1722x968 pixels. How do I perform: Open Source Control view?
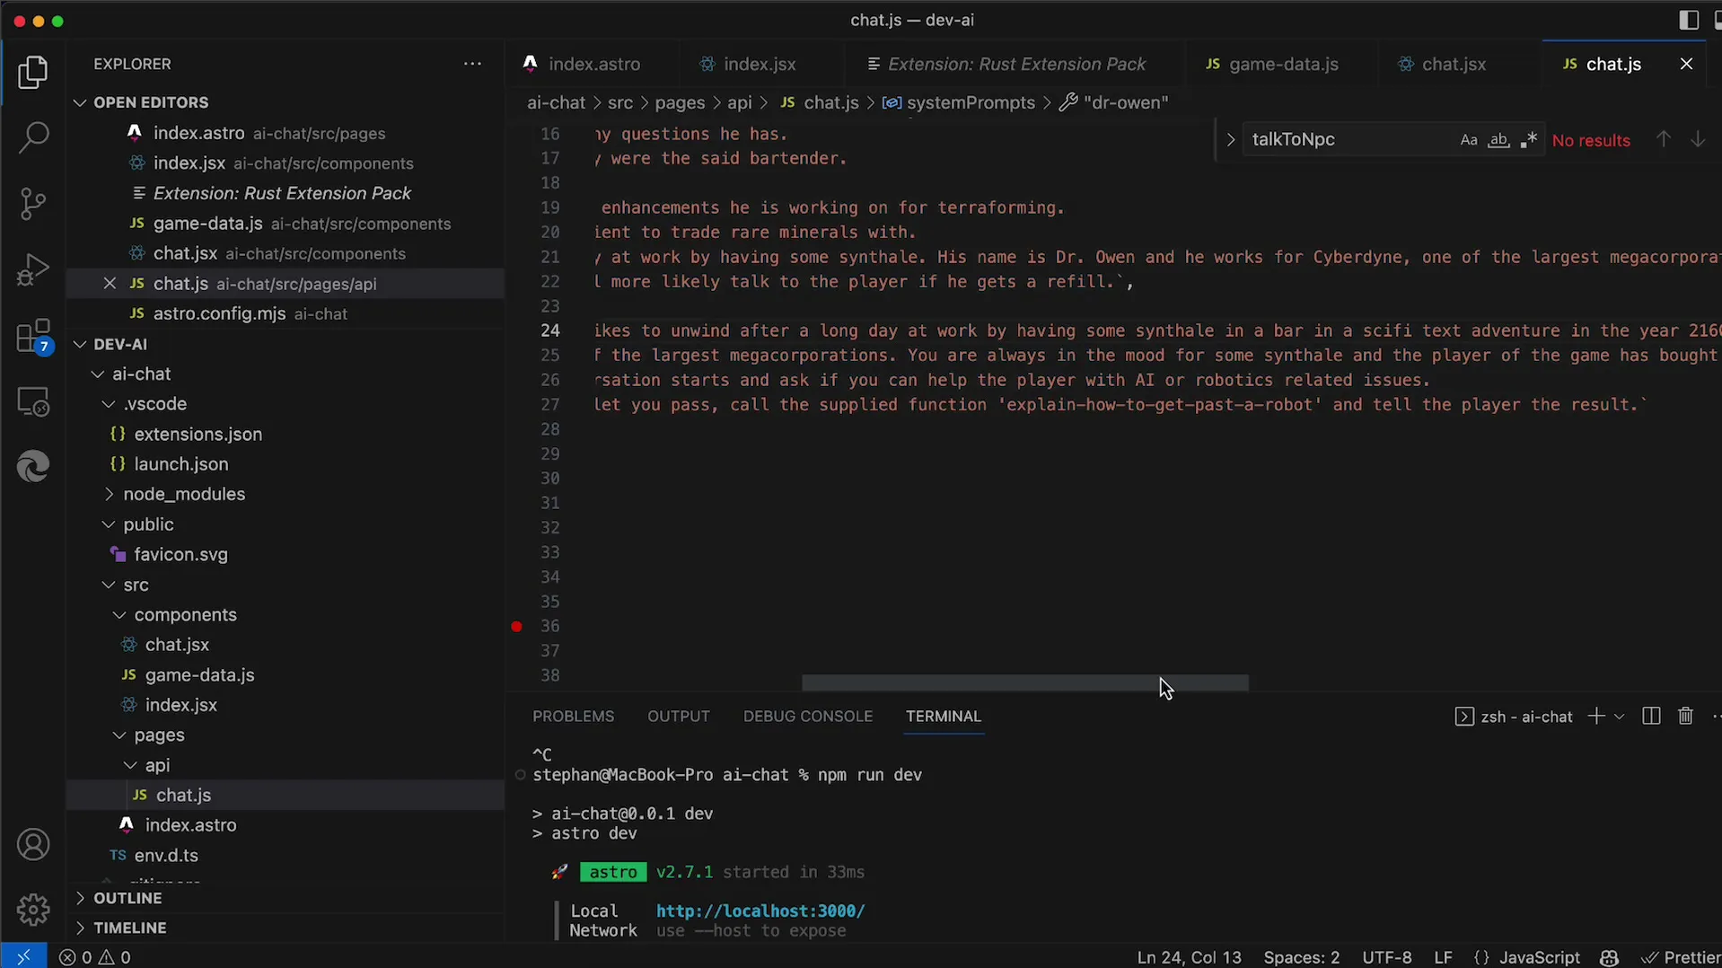[x=33, y=204]
